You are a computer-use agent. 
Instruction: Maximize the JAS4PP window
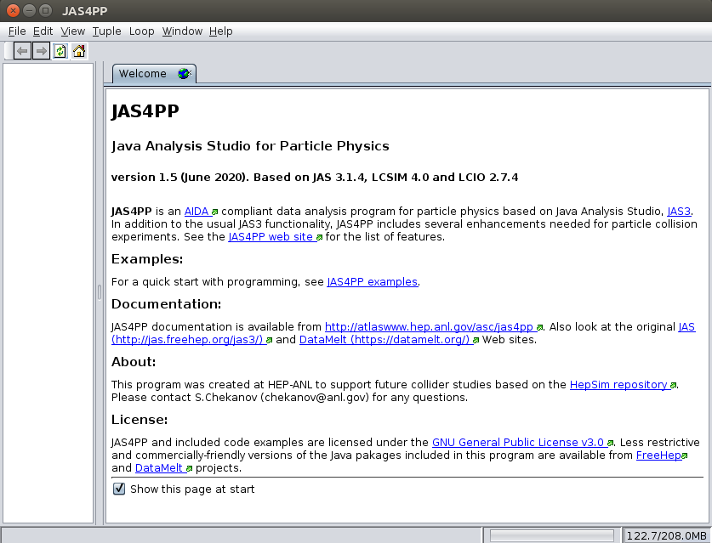pyautogui.click(x=45, y=10)
